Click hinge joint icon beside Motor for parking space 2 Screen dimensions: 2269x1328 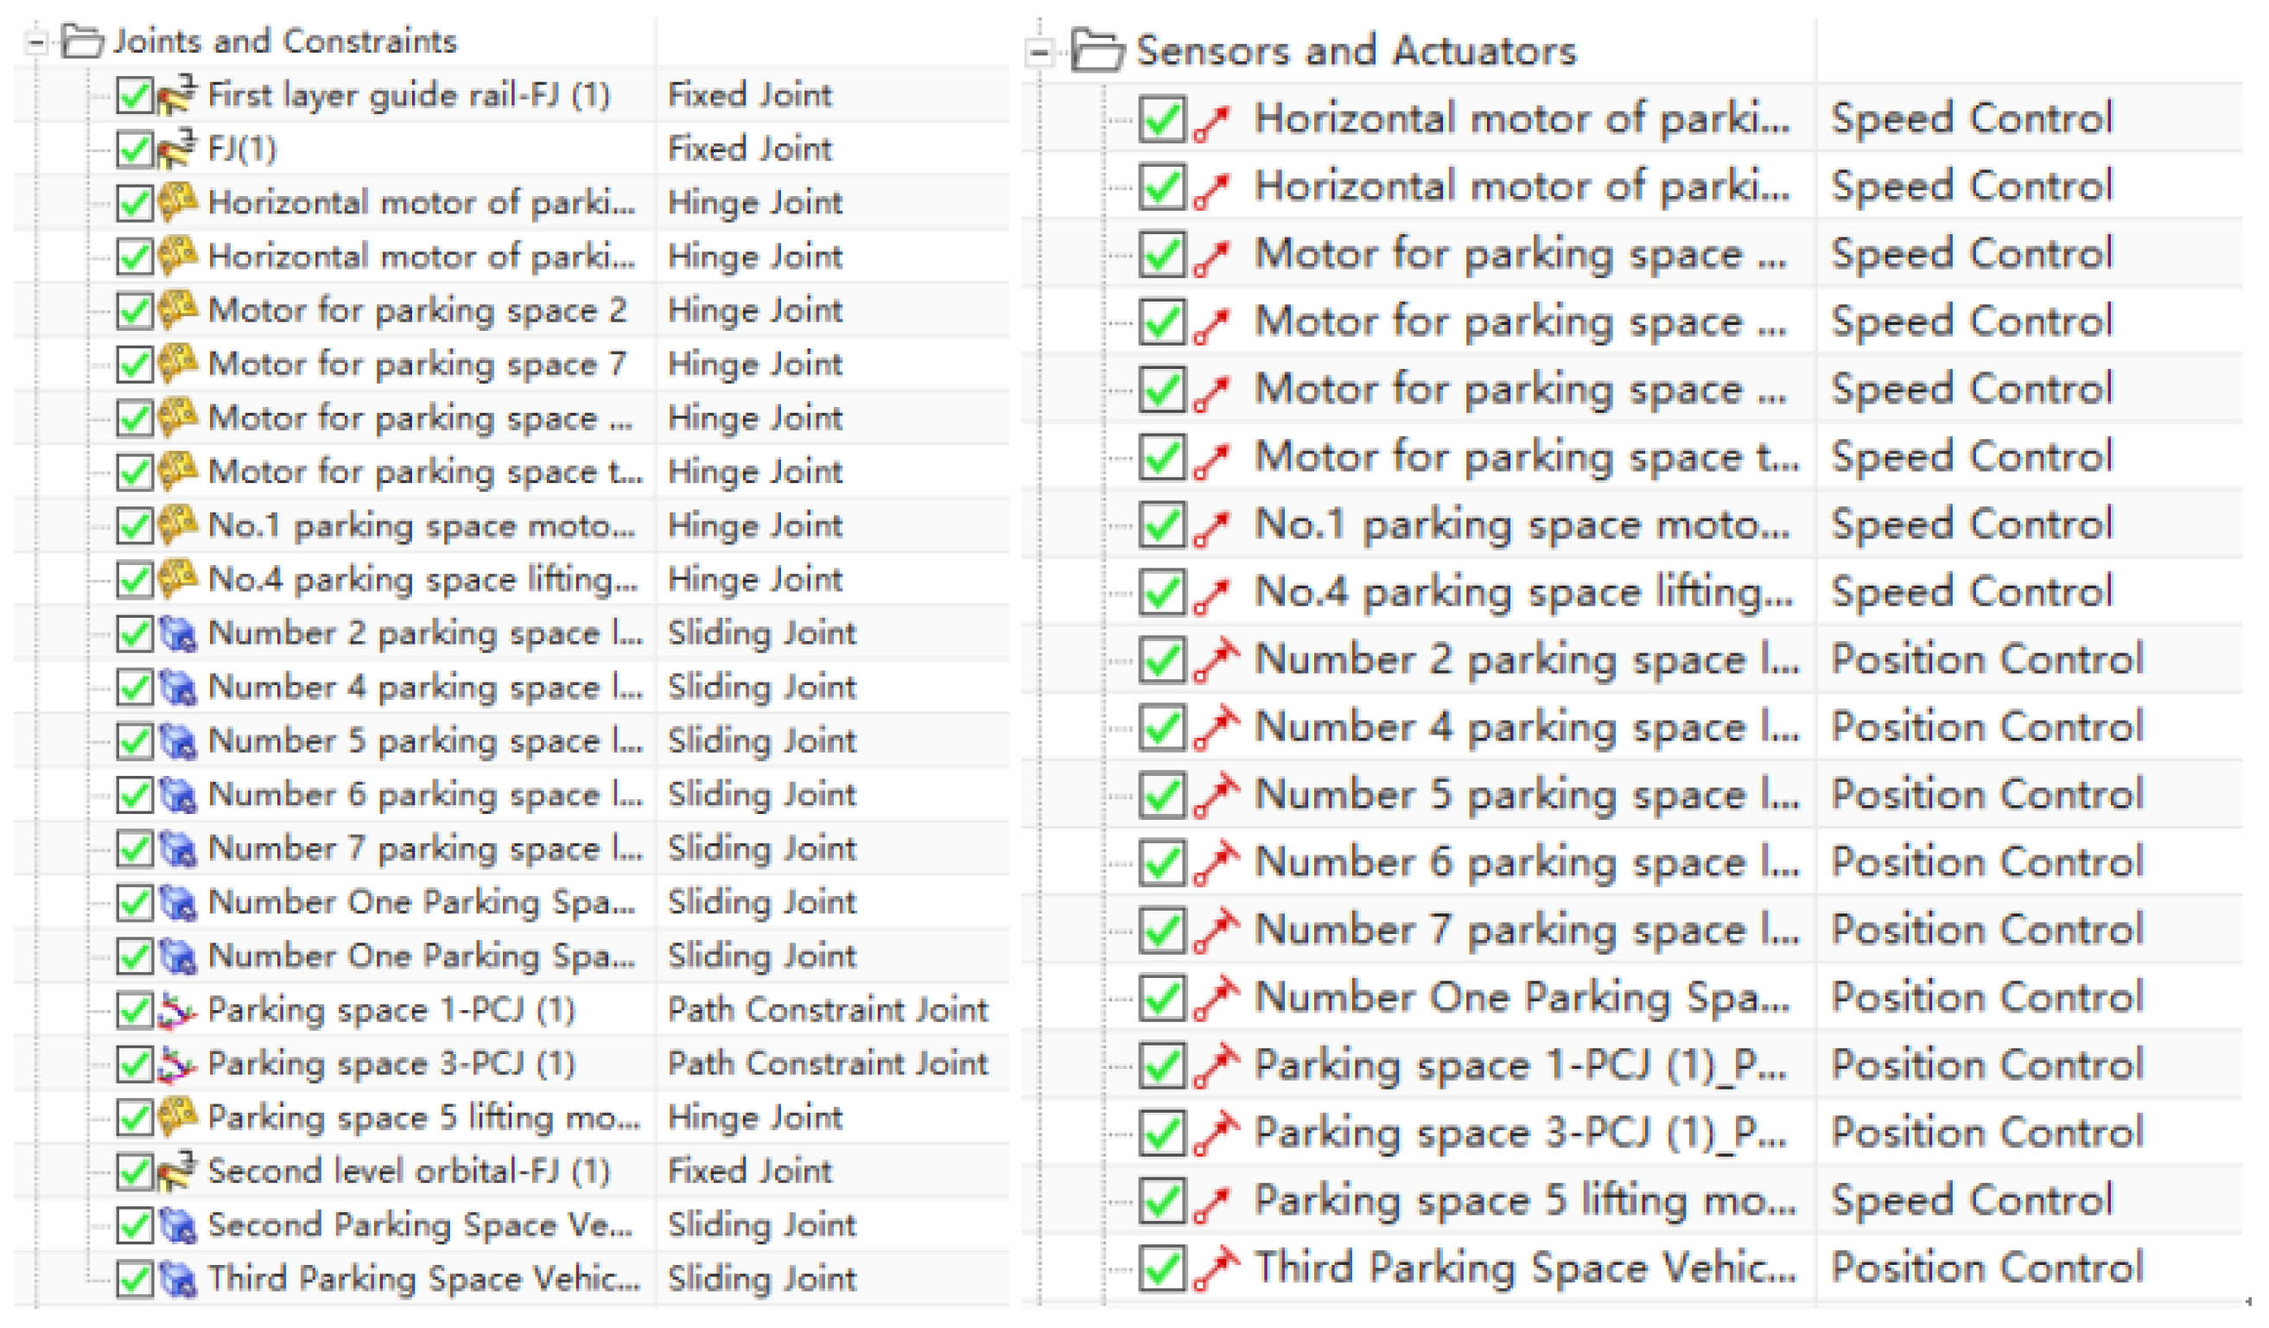coord(177,309)
